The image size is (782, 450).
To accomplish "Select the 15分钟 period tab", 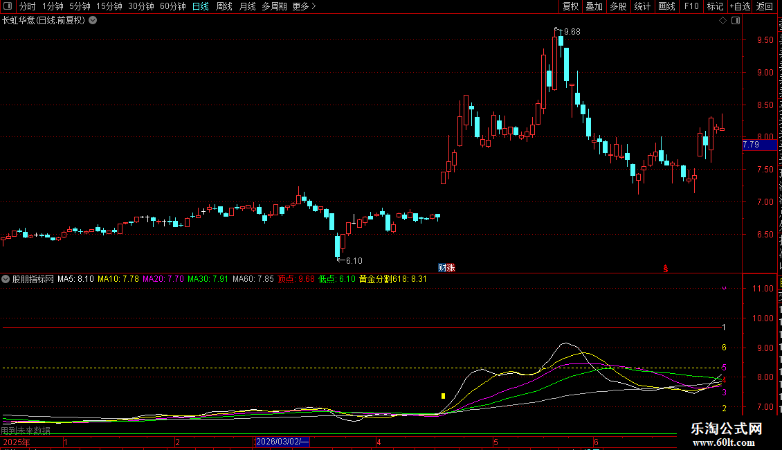I will (109, 6).
